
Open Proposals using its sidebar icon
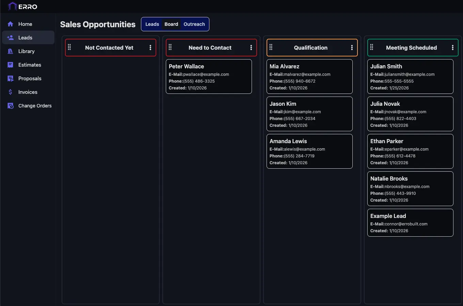point(10,78)
